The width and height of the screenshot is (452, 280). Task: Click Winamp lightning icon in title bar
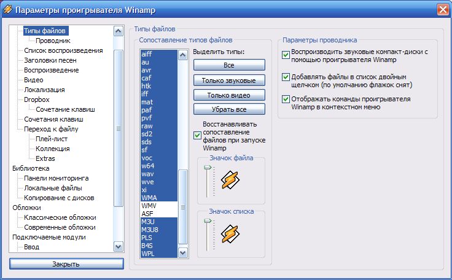8,9
